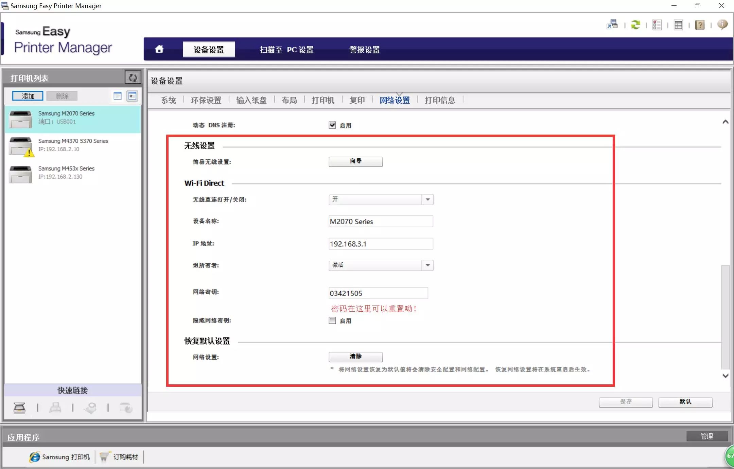Refresh the printer list panel
Image resolution: width=734 pixels, height=469 pixels.
[x=133, y=77]
